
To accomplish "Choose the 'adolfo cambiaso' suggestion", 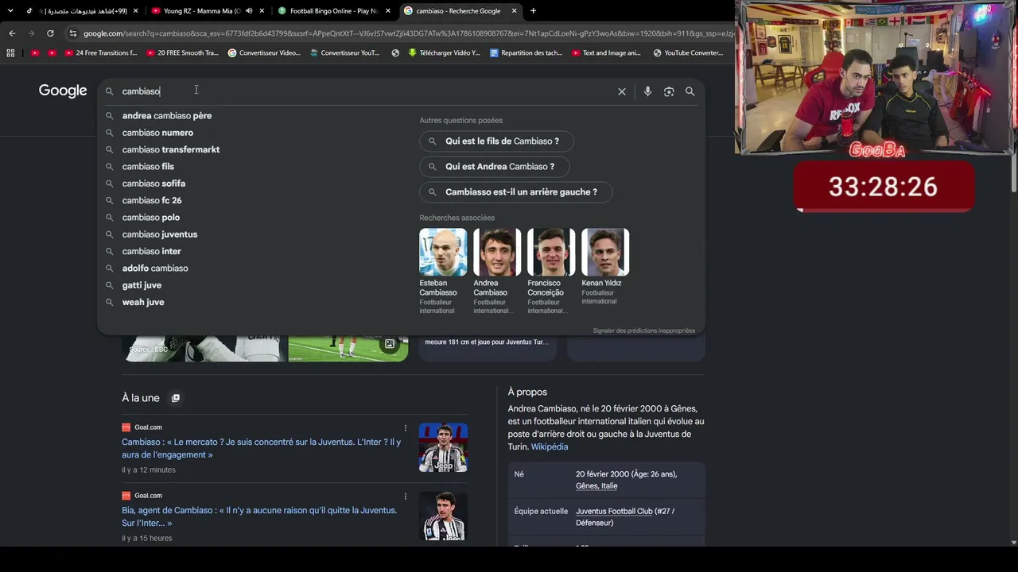I will coord(155,269).
